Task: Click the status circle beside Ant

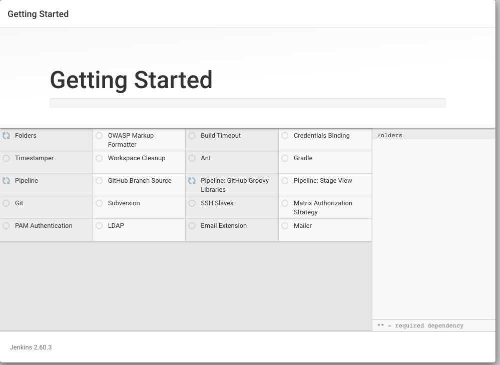Action: click(x=192, y=158)
